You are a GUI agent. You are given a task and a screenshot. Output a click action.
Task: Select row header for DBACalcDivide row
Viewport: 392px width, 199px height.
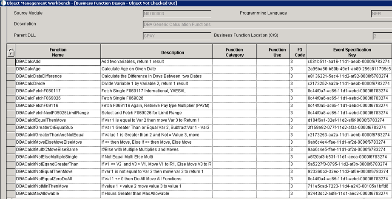pyautogui.click(x=11, y=84)
